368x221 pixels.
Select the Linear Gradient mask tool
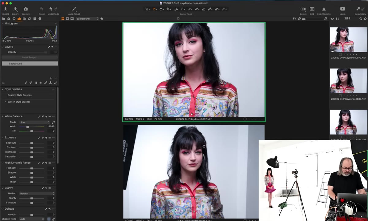[x=36, y=83]
